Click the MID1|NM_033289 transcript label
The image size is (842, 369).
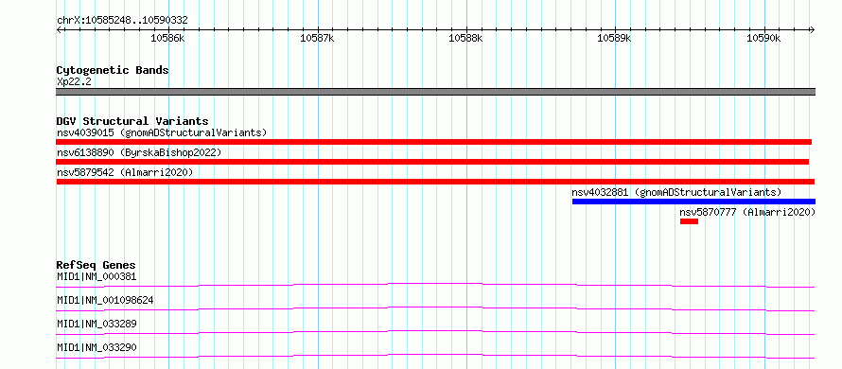click(96, 324)
